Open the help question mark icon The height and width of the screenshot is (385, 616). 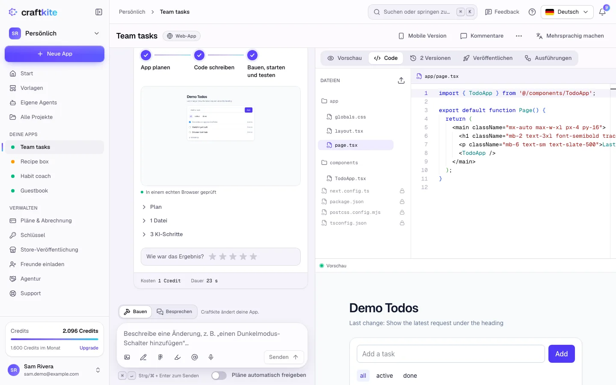coord(532,12)
